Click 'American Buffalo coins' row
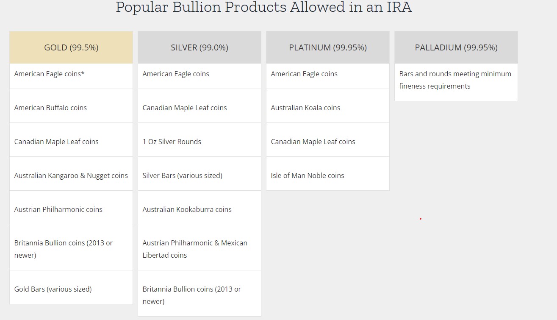Image resolution: width=557 pixels, height=320 pixels. click(71, 106)
